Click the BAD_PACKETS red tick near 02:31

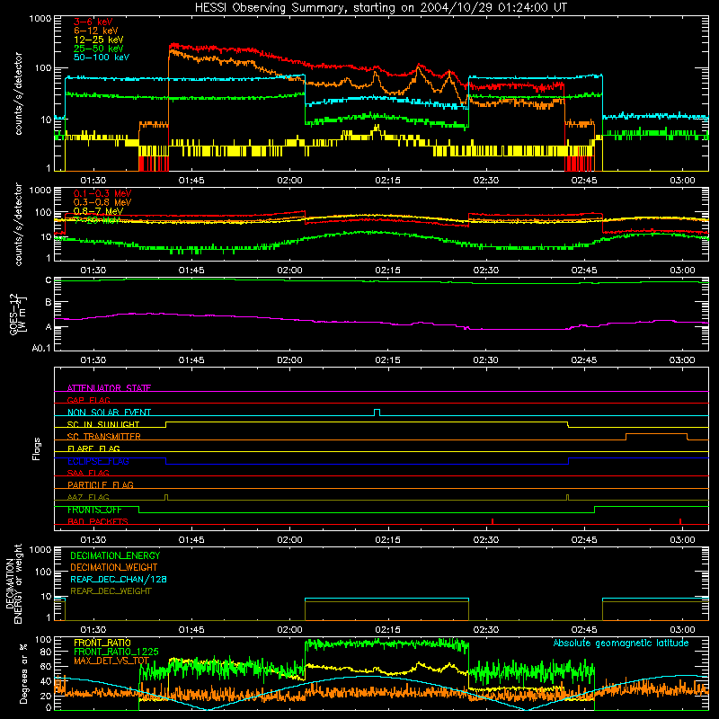point(492,521)
